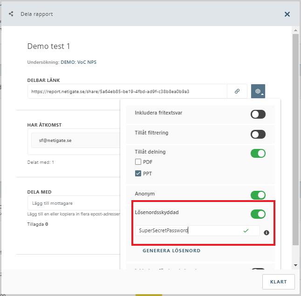Screen dimensions: 301x296
Task: Click GENERERA LÖSENORD
Action: [x=171, y=250]
